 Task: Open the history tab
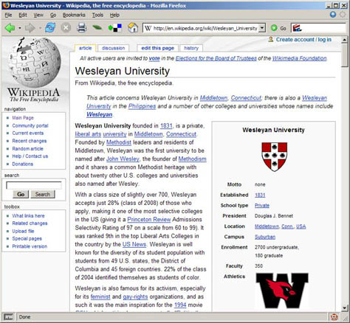coord(191,48)
